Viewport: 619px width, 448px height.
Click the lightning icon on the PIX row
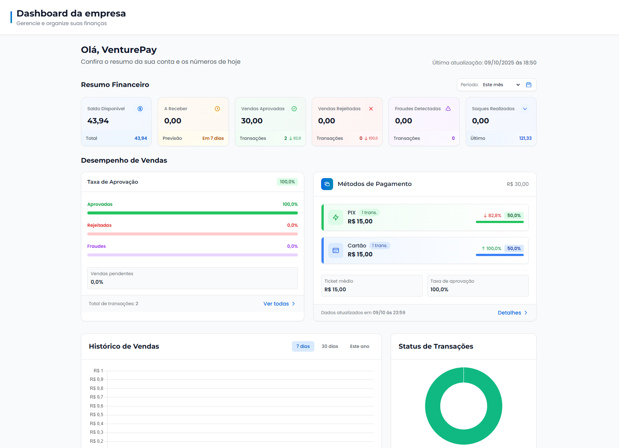click(x=336, y=217)
